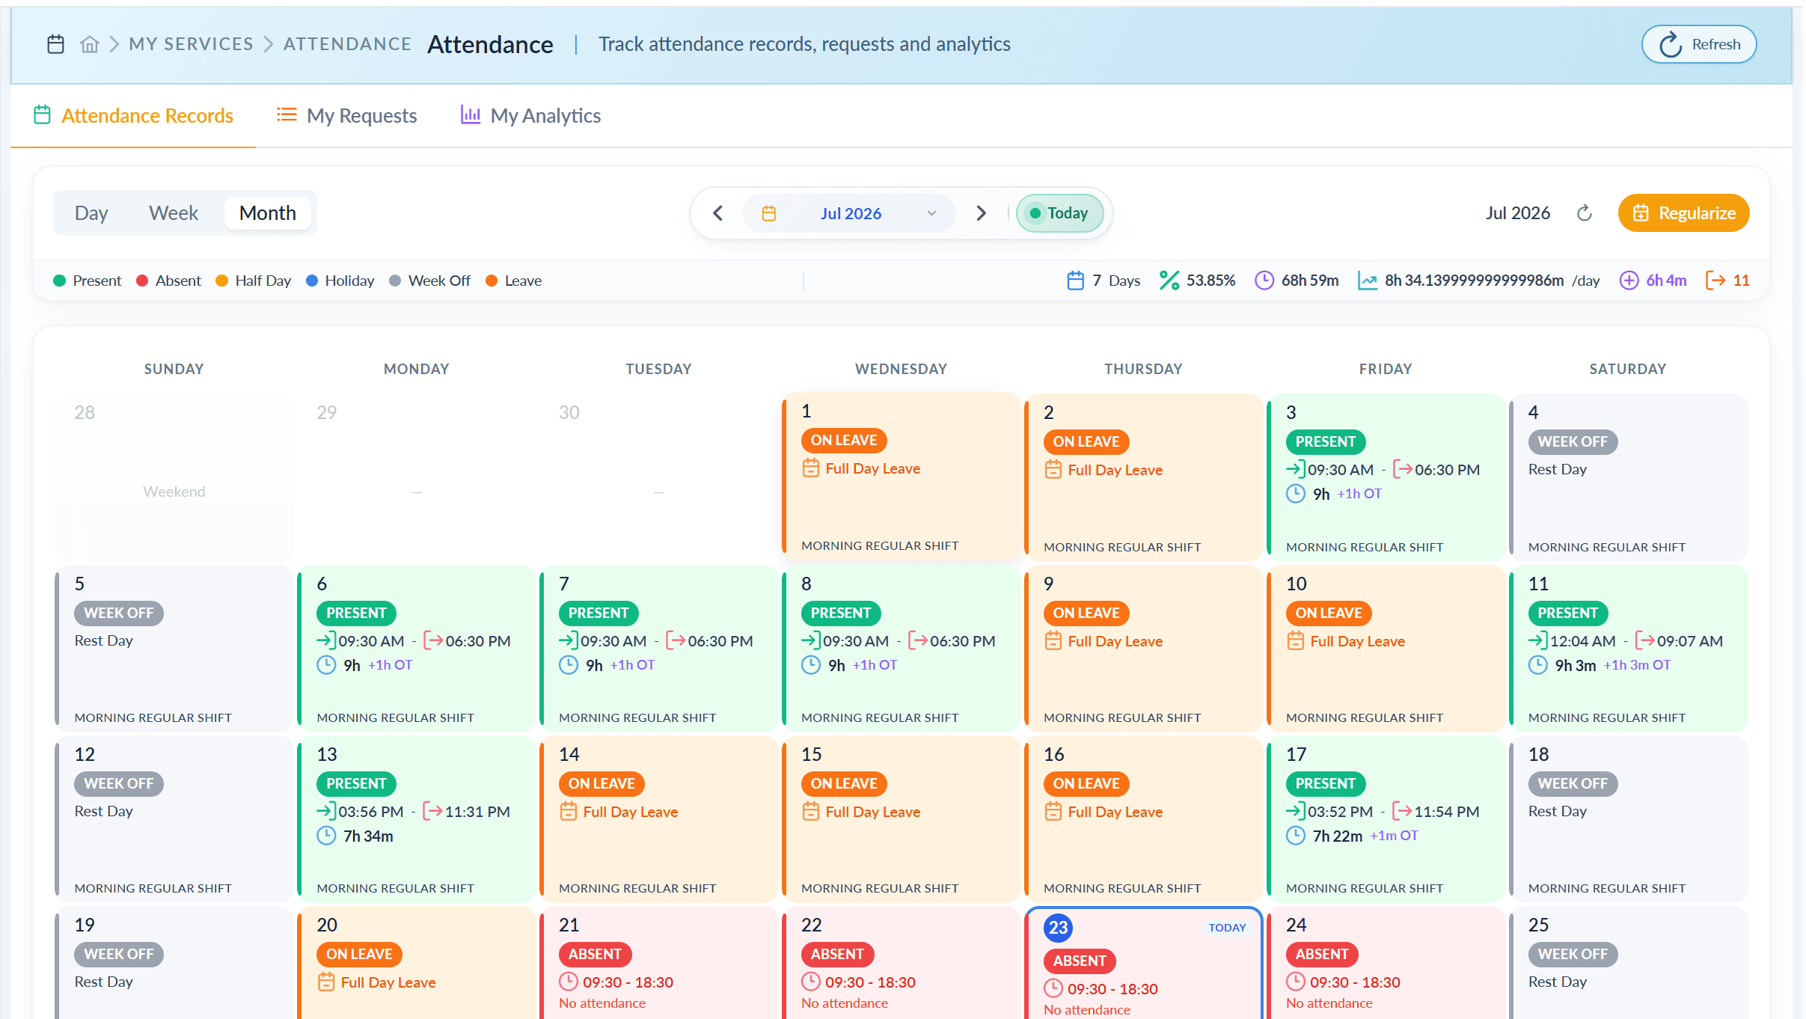Switch to Day view

coord(91,213)
